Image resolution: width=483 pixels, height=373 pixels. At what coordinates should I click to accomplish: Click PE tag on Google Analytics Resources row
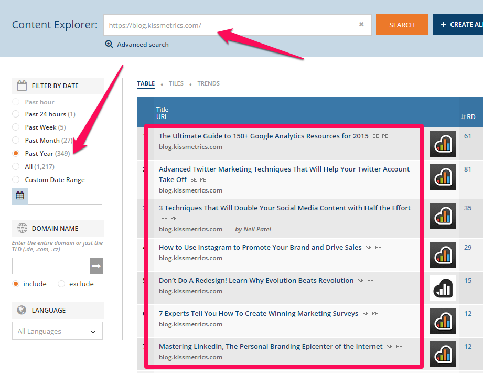pos(385,136)
